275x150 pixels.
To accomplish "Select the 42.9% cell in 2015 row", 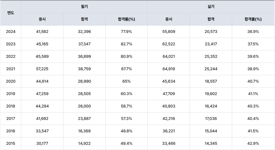I will [253, 143].
